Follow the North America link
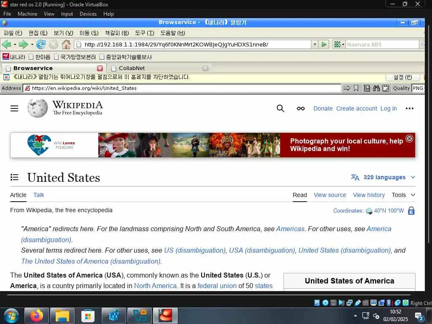 click(155, 286)
